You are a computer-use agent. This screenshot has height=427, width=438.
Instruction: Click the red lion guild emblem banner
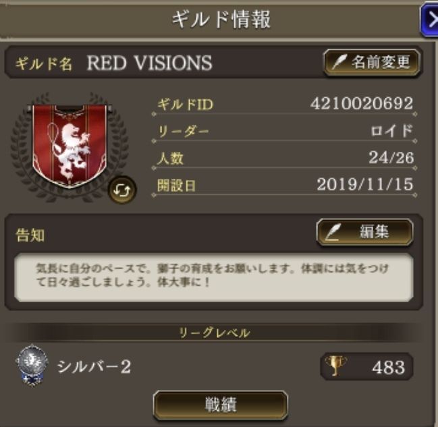[70, 146]
